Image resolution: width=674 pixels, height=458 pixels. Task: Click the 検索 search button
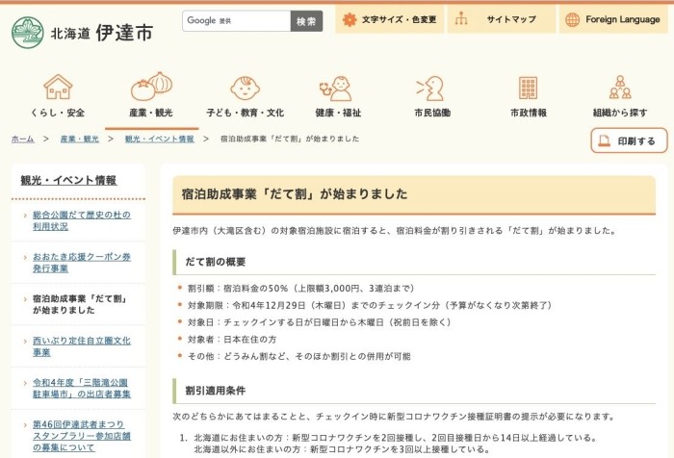pyautogui.click(x=306, y=21)
